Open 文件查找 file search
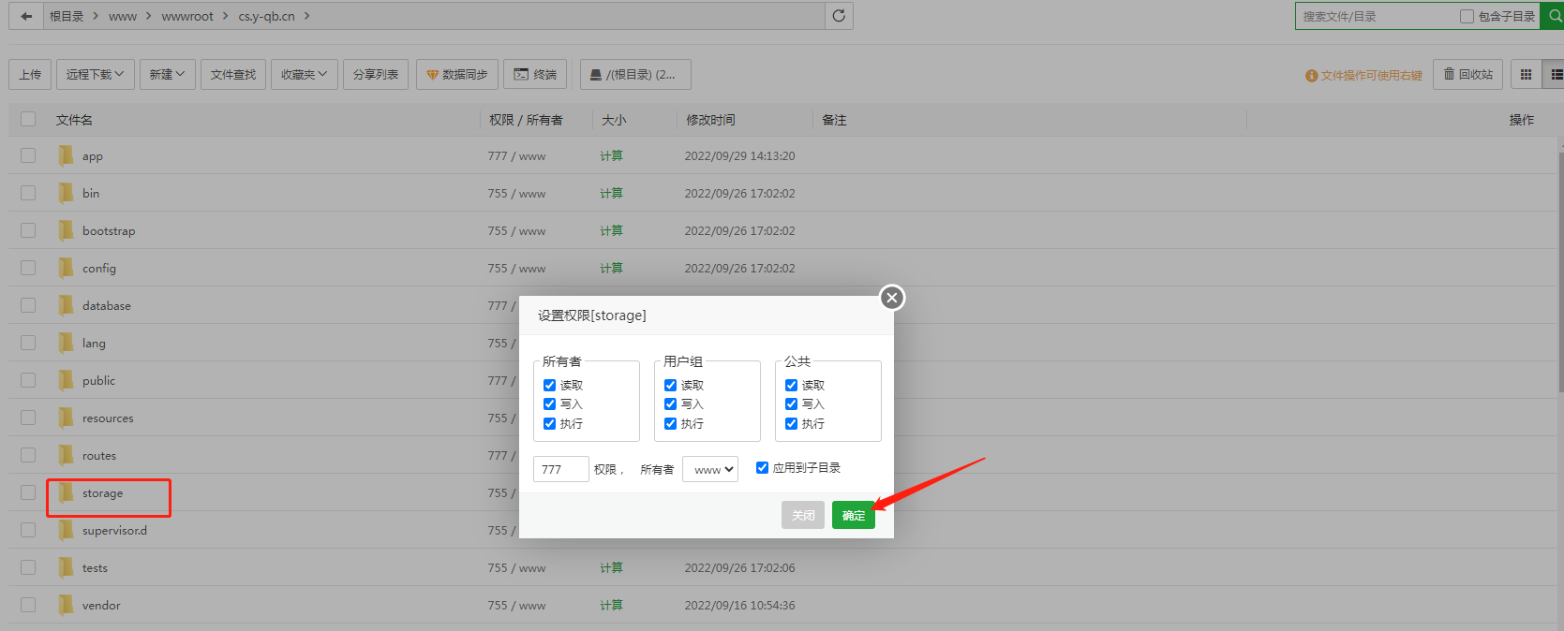Viewport: 1564px width, 631px height. pyautogui.click(x=233, y=74)
